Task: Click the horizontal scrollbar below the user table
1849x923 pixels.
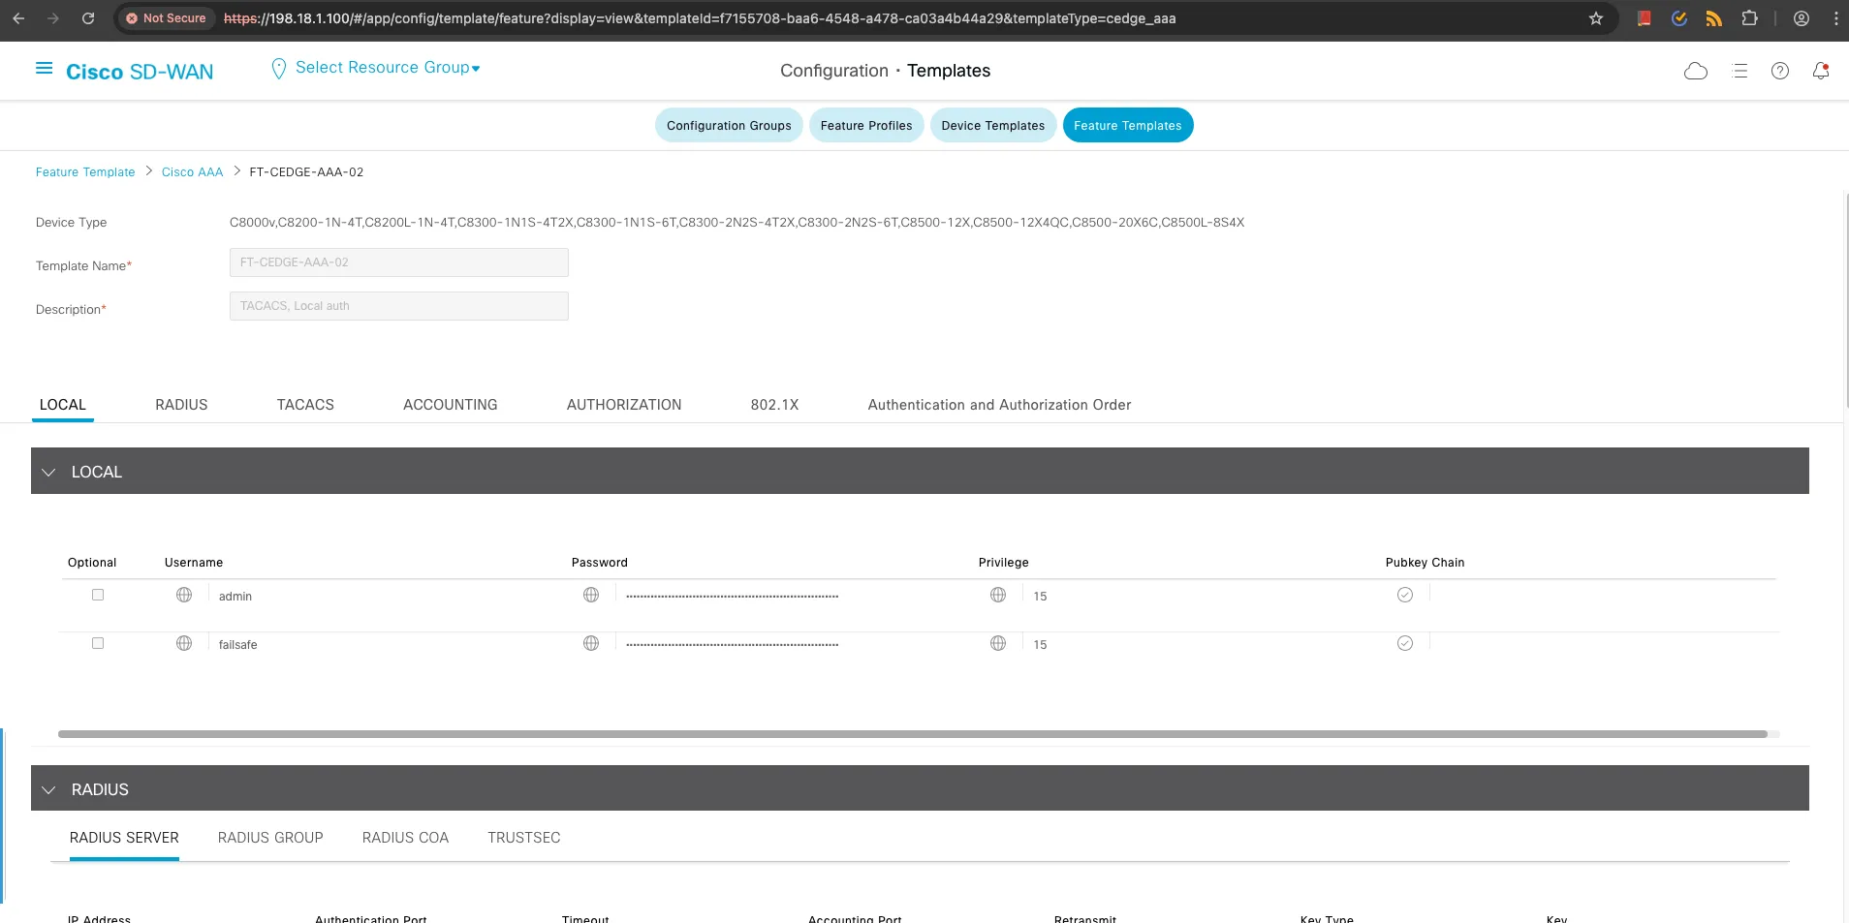Action: point(919,733)
